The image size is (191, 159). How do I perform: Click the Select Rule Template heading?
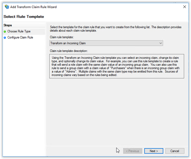click(24, 17)
